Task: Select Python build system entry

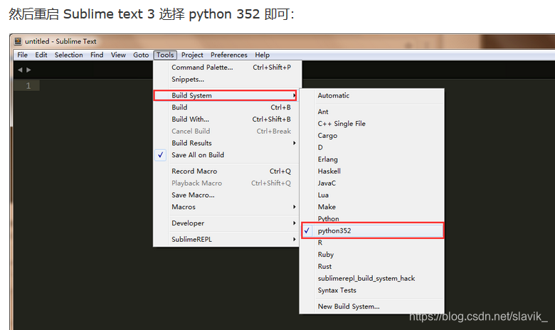Action: click(x=372, y=218)
